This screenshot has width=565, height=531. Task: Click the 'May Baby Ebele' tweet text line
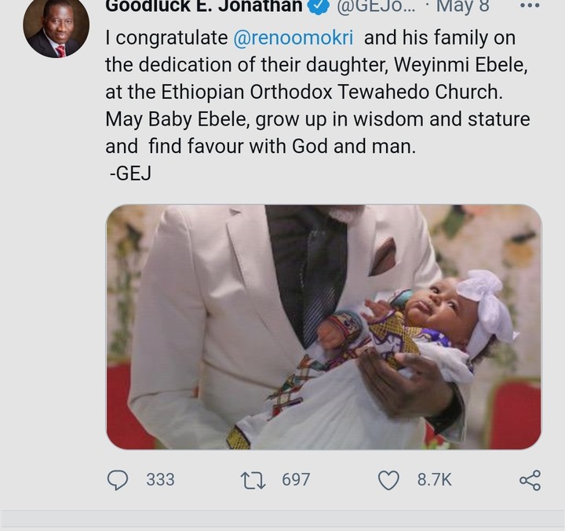[x=317, y=120]
